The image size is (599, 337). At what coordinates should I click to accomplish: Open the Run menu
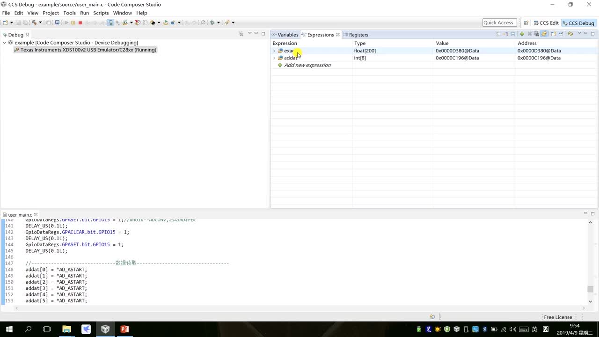pyautogui.click(x=84, y=13)
